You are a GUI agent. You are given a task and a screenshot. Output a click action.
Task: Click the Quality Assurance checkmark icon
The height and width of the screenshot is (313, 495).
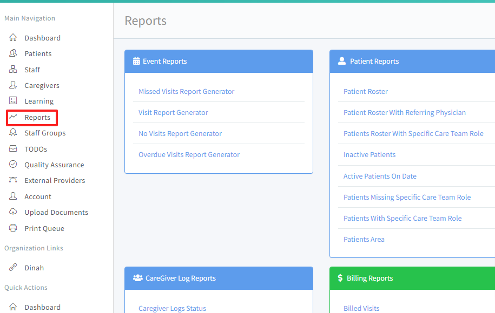pos(13,165)
